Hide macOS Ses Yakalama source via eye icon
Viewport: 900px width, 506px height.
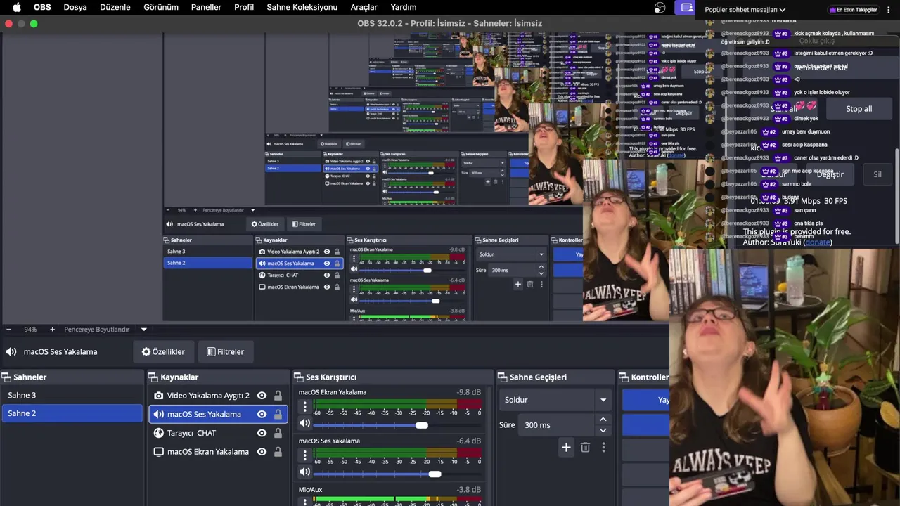(x=262, y=415)
